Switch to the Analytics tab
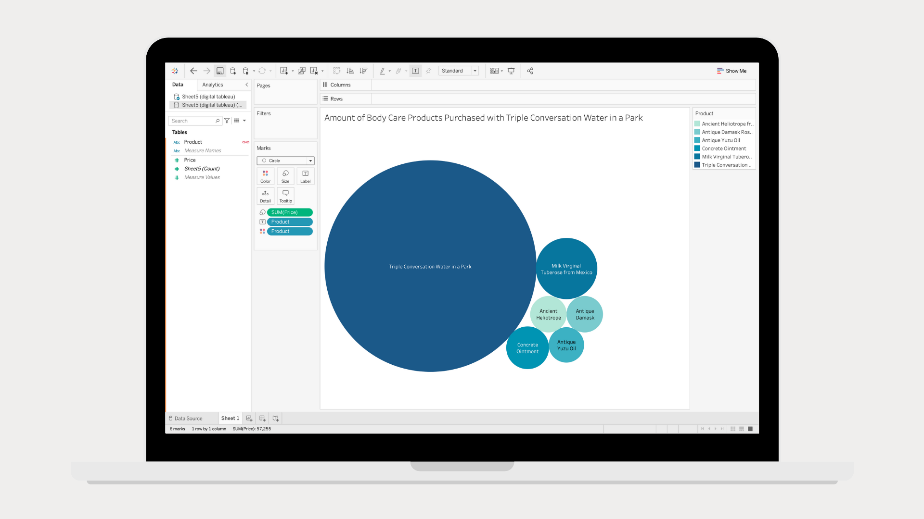Screen dimensions: 924x519 [x=213, y=85]
